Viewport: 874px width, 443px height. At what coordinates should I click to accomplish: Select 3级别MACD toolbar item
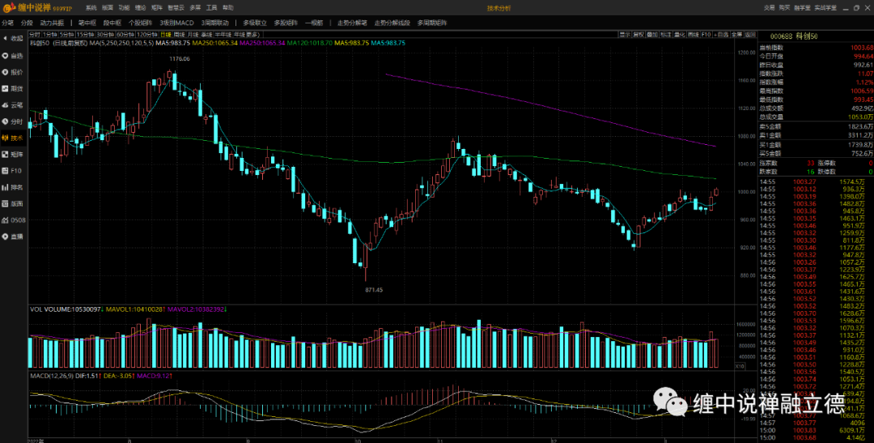pyautogui.click(x=176, y=23)
